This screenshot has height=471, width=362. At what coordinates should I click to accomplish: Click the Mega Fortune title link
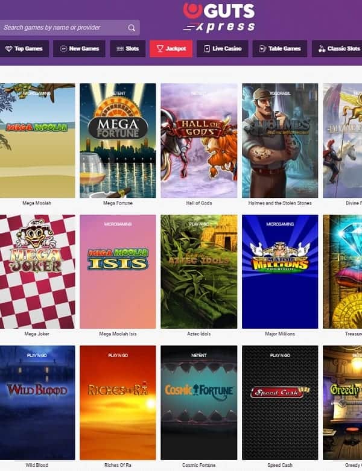pos(118,203)
